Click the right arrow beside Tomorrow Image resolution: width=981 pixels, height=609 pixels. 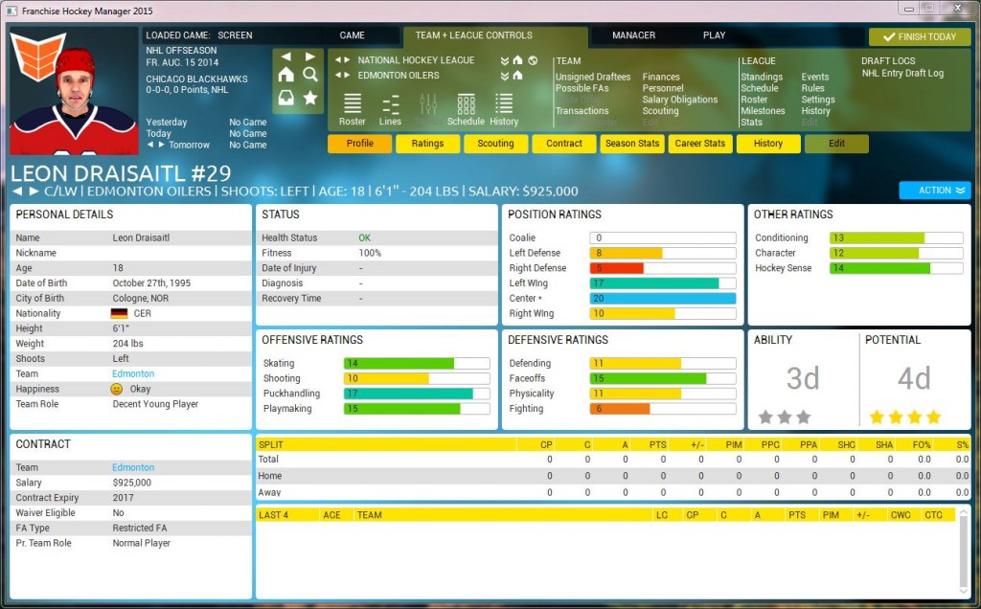coord(161,145)
